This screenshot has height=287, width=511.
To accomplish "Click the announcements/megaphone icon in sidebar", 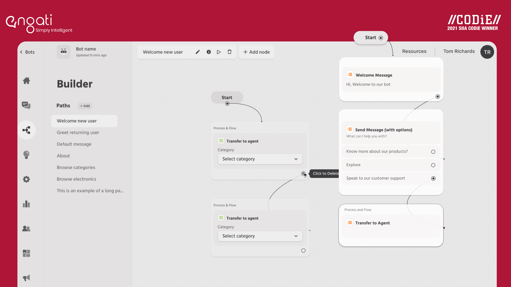I will point(27,278).
